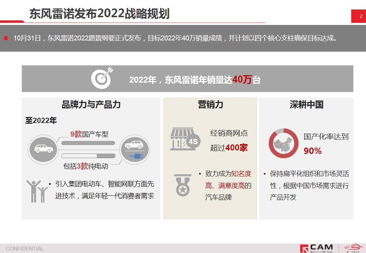
Task: Click the target bullseye icon in the banner
Action: tap(102, 78)
